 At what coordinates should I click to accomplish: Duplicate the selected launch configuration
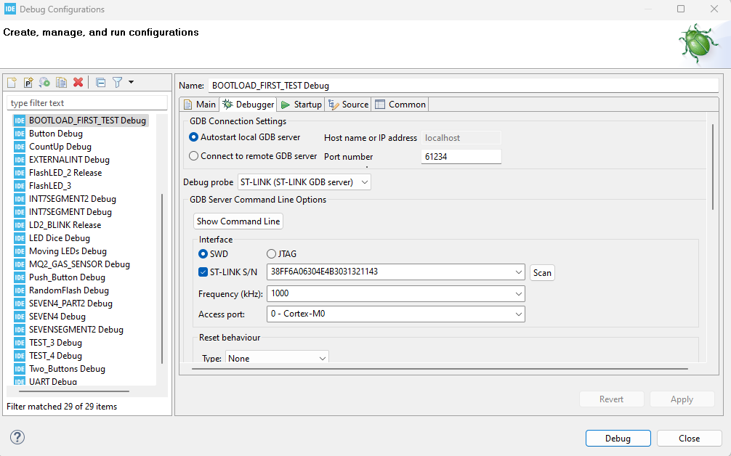[61, 82]
